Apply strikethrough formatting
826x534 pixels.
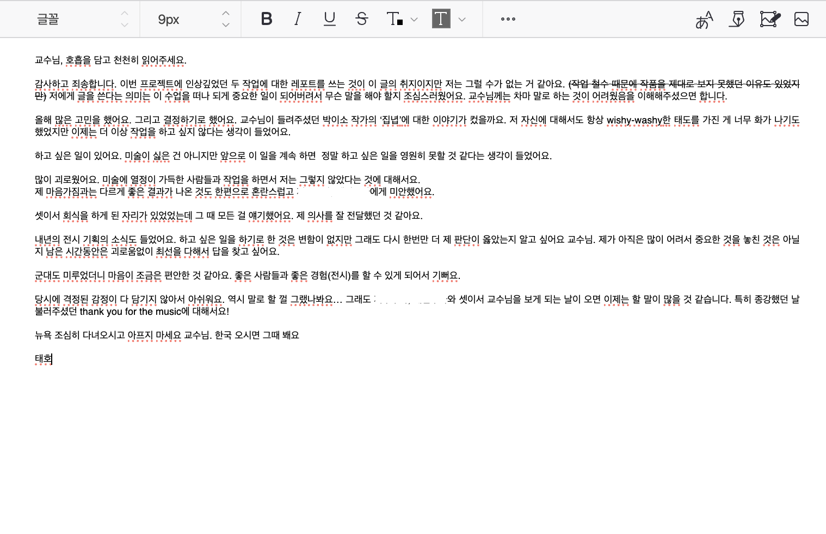[x=361, y=19]
